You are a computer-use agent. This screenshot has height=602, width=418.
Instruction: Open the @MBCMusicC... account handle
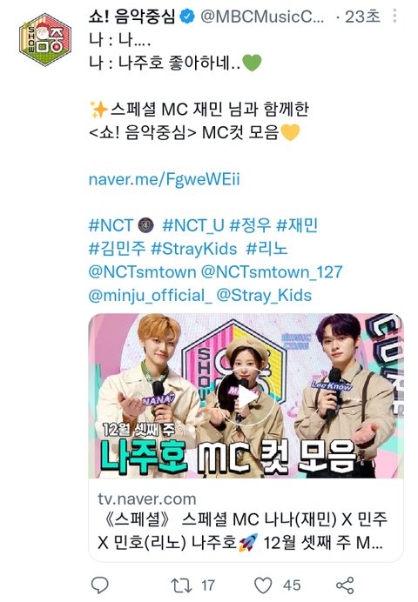pyautogui.click(x=262, y=17)
